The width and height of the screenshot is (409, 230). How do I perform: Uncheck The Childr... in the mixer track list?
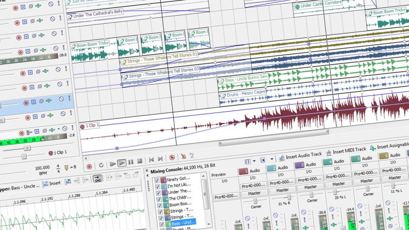coord(159,199)
